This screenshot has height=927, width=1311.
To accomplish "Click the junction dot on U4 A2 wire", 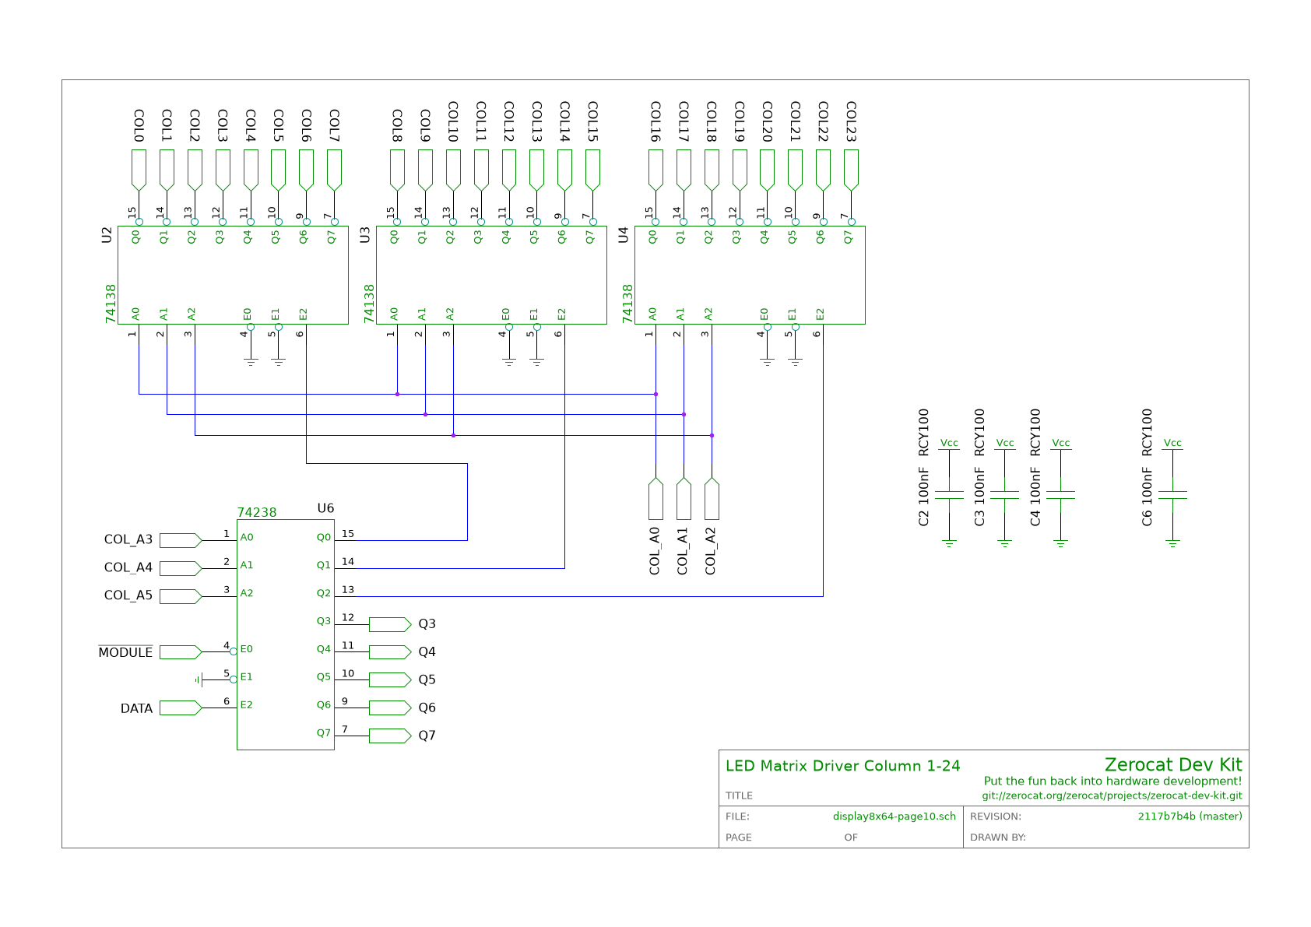I will tap(712, 436).
